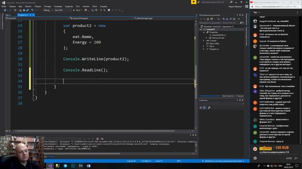The image size is (302, 169).
Task: Click the Solution Explorer refresh icon
Action: 227,19
